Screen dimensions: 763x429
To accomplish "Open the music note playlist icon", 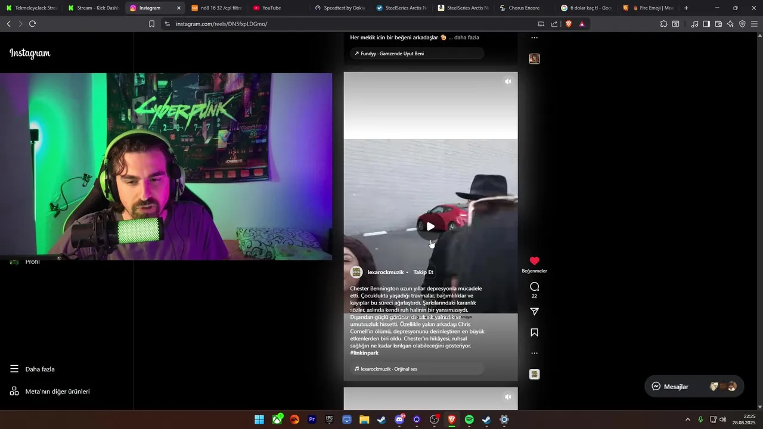I will (694, 24).
